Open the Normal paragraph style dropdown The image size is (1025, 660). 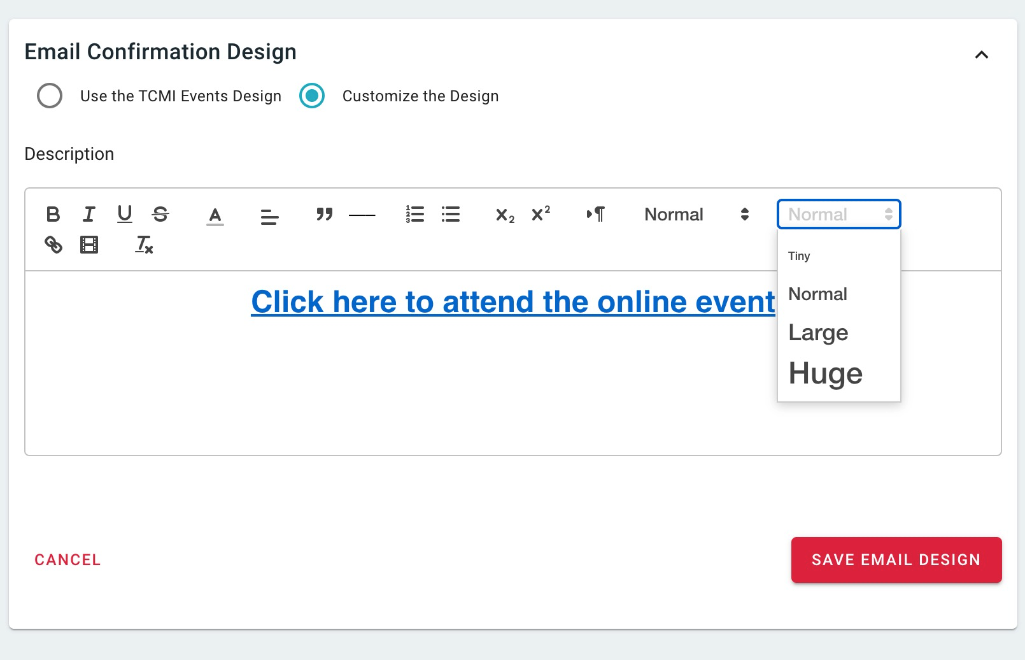point(694,215)
